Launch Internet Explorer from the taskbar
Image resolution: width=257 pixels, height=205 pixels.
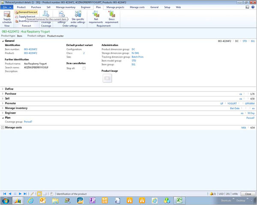30,200
